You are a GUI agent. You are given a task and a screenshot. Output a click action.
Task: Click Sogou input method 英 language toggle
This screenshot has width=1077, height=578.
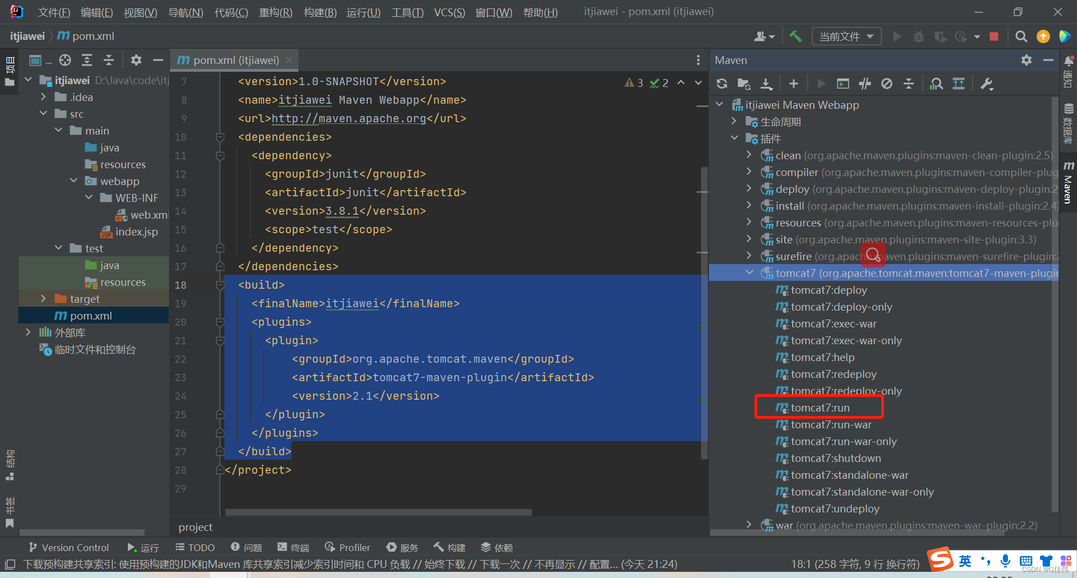(x=965, y=561)
